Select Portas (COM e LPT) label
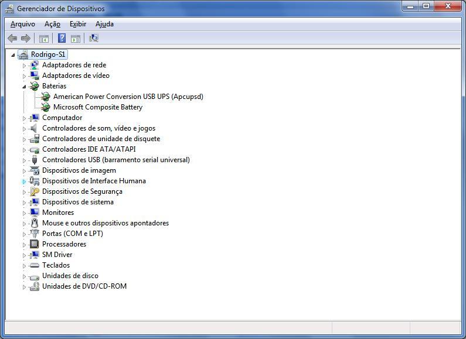Screen dimensions: 466x339 73,234
